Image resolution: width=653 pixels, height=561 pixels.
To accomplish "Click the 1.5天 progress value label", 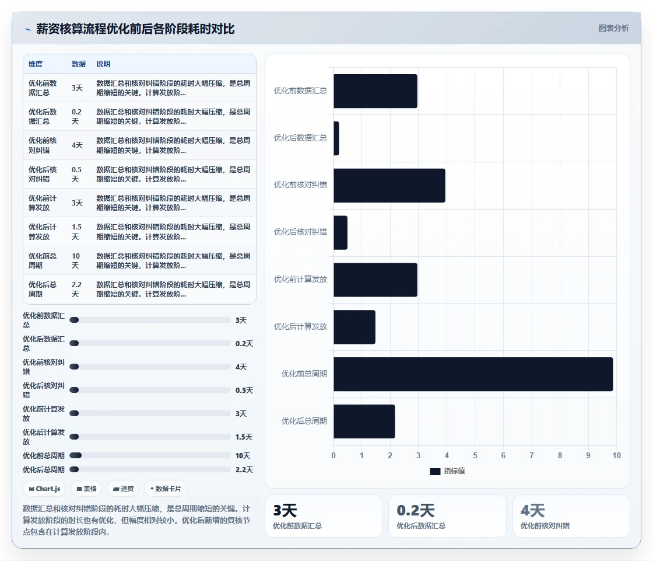I will point(244,437).
